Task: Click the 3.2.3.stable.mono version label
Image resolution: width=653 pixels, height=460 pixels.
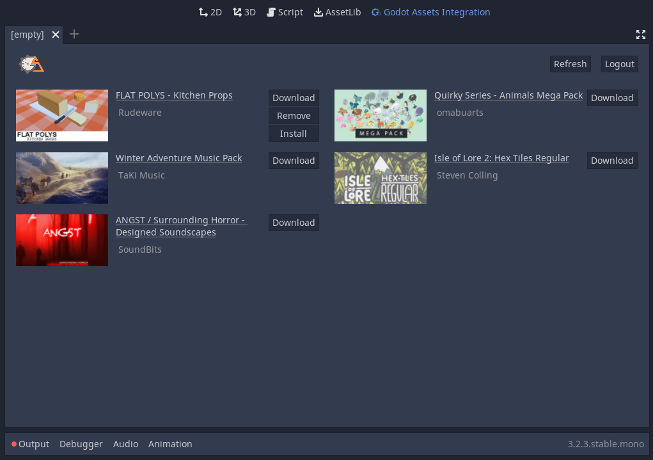Action: [x=606, y=444]
